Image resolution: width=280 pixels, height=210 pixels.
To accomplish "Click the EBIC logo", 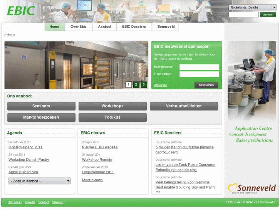I will coord(21,11).
